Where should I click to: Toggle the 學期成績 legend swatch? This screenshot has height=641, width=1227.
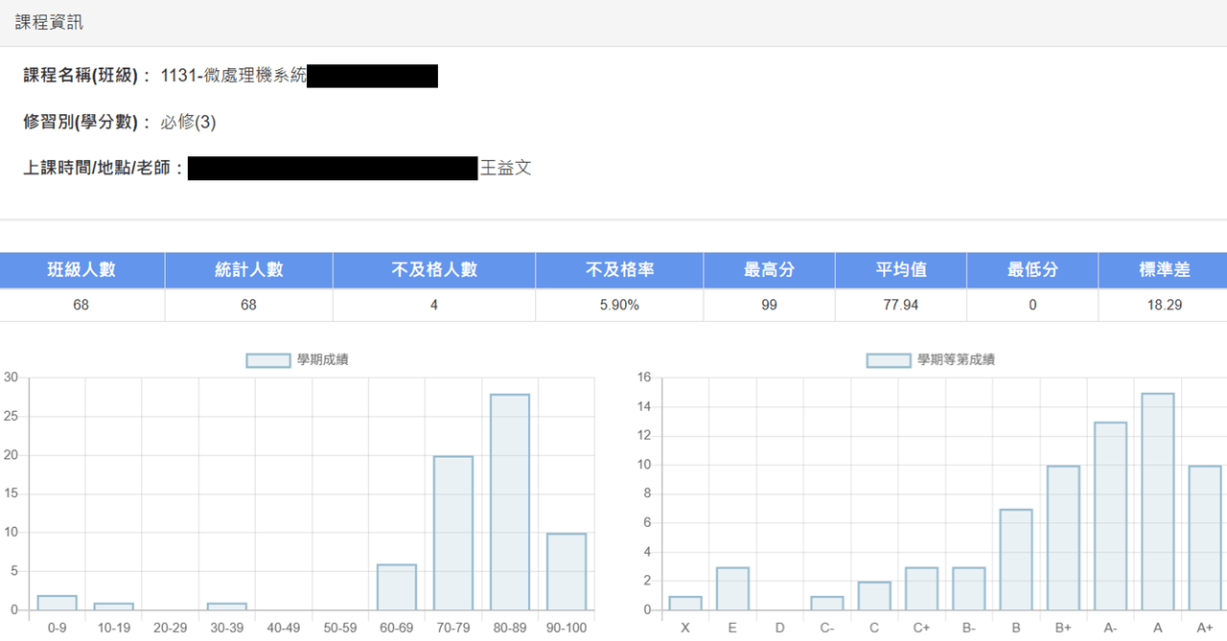[268, 360]
